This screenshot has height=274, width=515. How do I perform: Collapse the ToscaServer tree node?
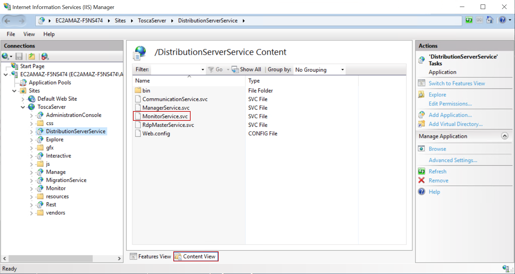coord(23,107)
